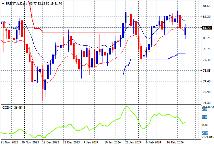
Task: Select the price axis label 84.65
Action: click(207, 6)
